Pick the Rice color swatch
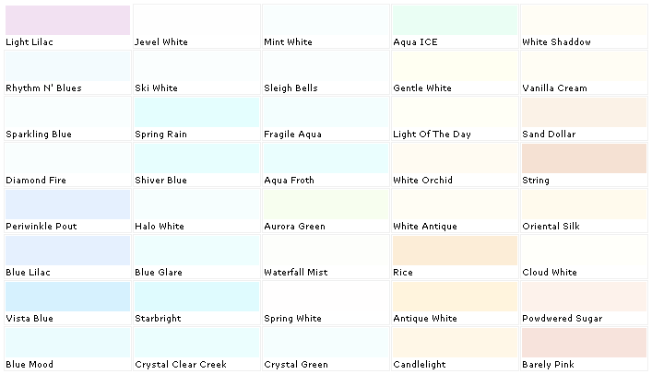 [455, 251]
